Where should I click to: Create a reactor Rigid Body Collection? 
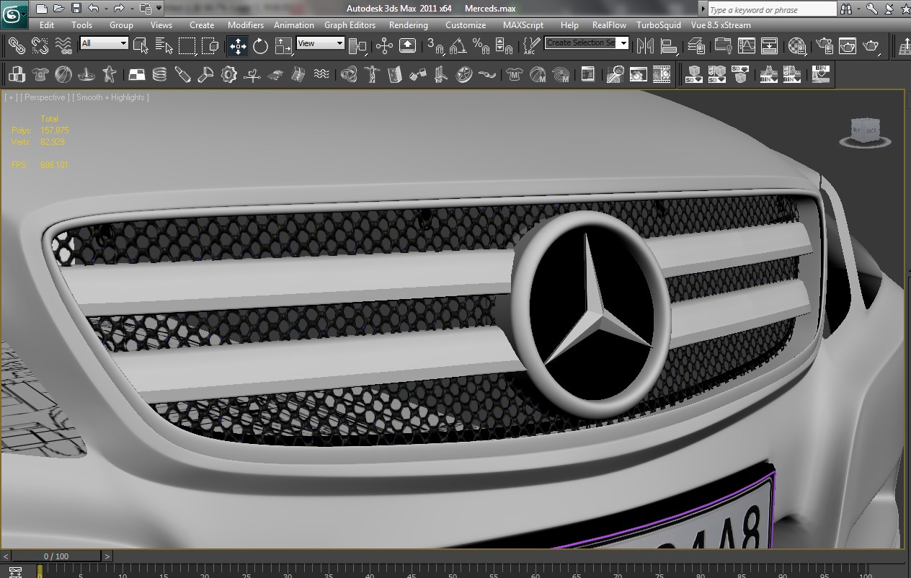pos(17,74)
